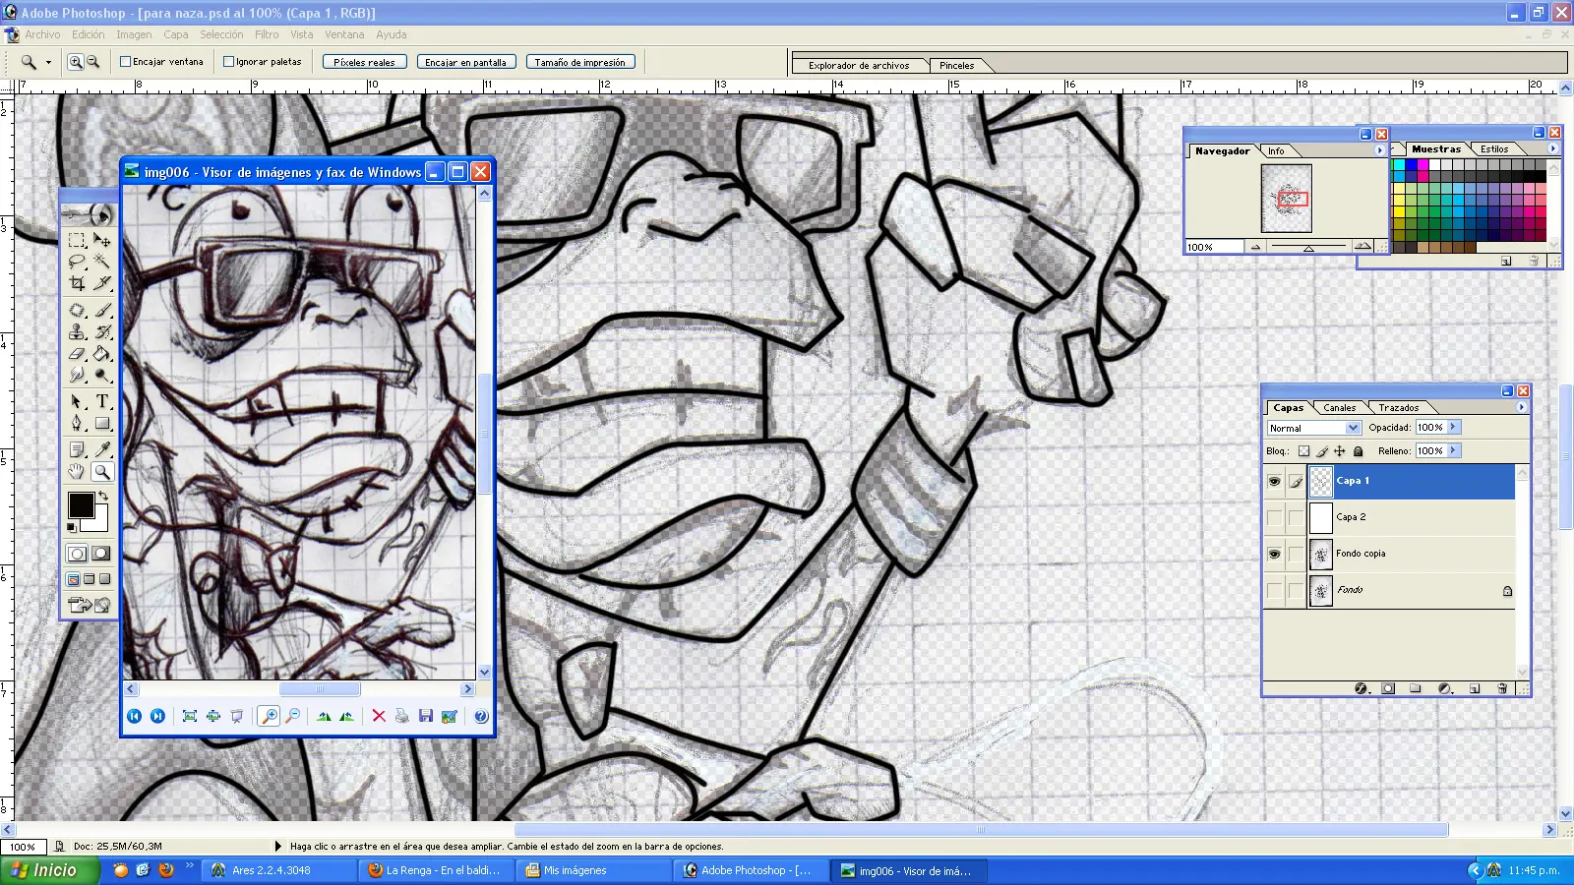Go to previous image in viewer
The image size is (1574, 885).
[135, 716]
